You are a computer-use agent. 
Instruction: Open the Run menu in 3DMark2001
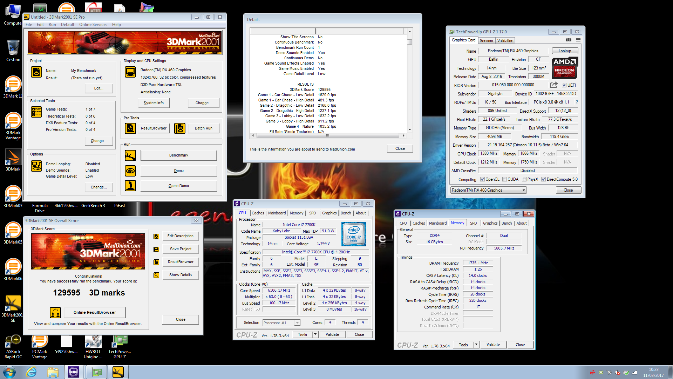(x=52, y=25)
